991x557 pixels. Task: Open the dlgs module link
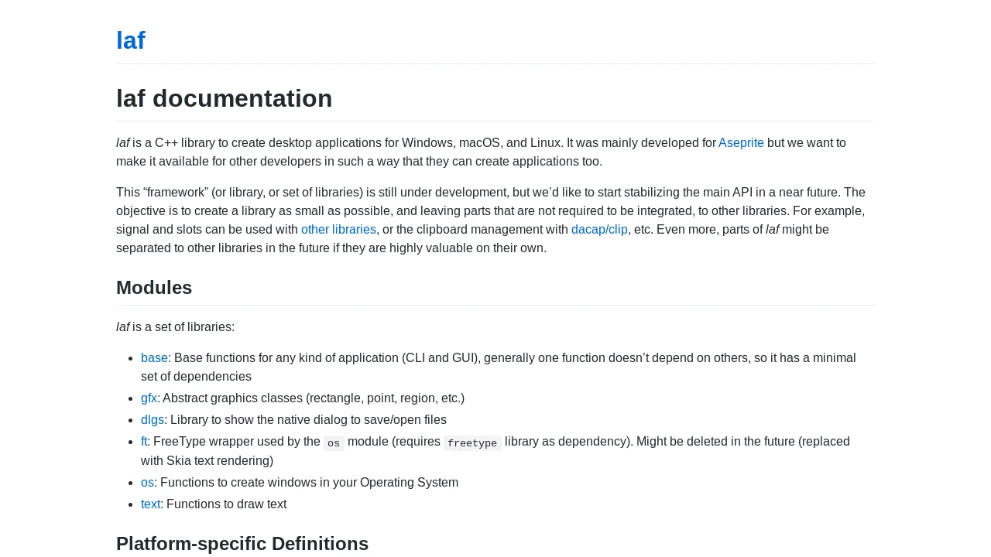(153, 420)
